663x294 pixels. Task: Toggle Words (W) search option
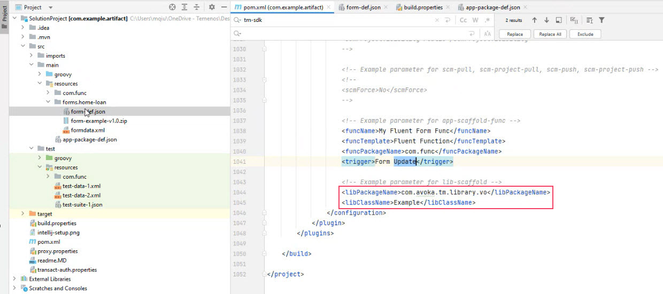(x=475, y=20)
